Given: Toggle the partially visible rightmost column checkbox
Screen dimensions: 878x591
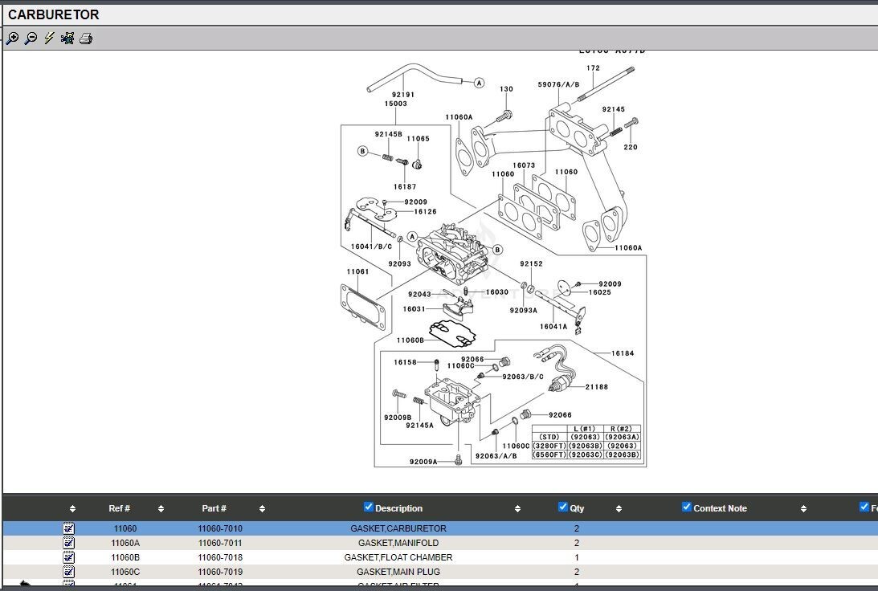Looking at the screenshot, I should pos(864,507).
